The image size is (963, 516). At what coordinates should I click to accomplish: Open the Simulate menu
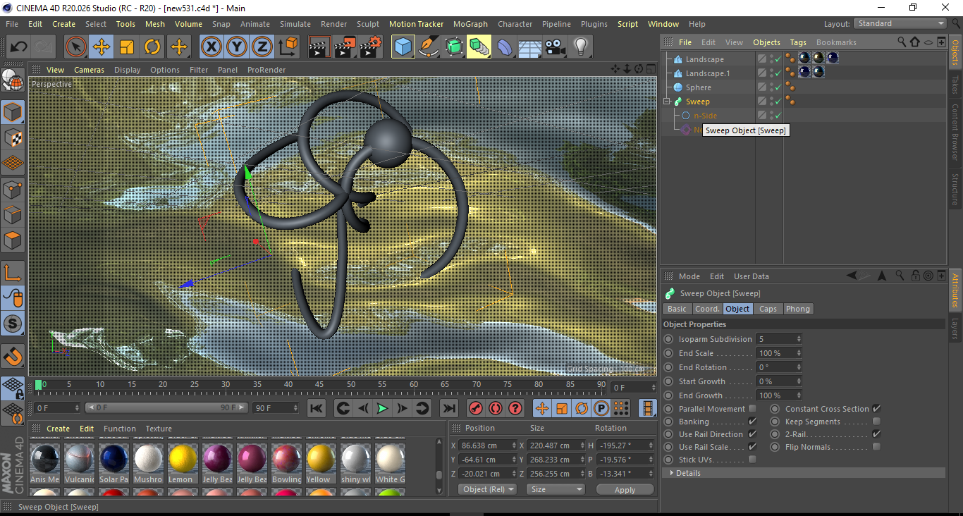click(295, 24)
